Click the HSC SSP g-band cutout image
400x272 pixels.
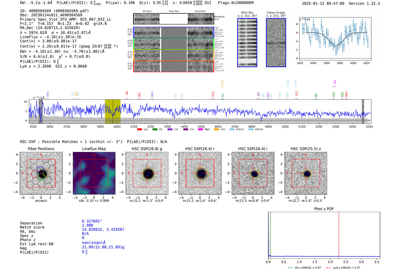[x=147, y=173]
